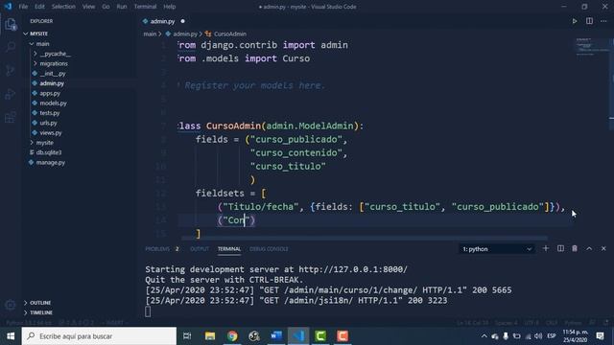
Task: Open Task View on the taskbar
Action: click(187, 336)
